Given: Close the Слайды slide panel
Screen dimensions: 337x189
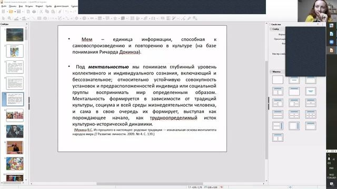Looking at the screenshot, I should click(x=27, y=24).
